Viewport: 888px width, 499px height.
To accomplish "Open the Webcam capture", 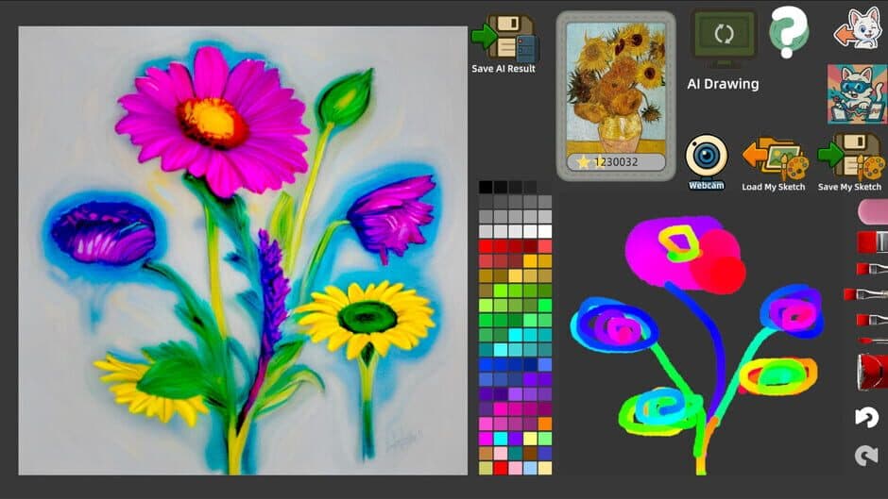I will click(706, 158).
